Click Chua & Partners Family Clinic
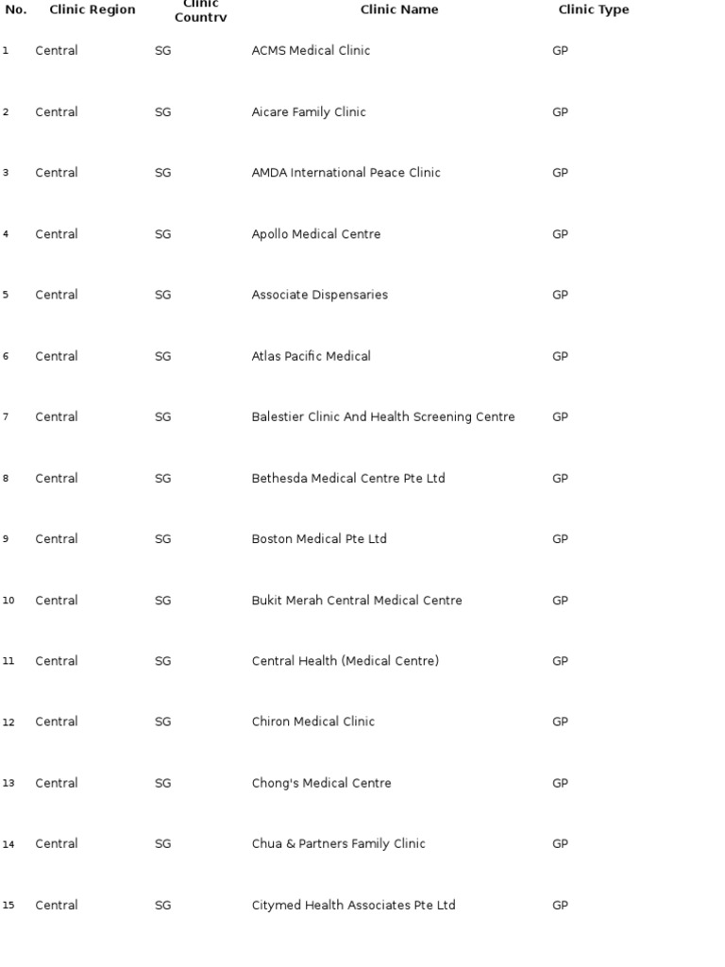The image size is (725, 967). 338,844
